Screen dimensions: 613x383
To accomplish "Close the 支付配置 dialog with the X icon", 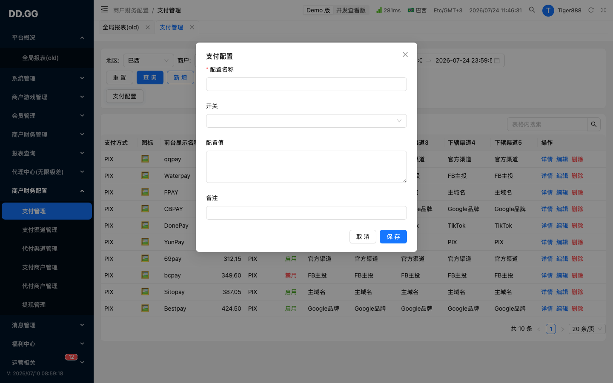I will click(x=405, y=54).
